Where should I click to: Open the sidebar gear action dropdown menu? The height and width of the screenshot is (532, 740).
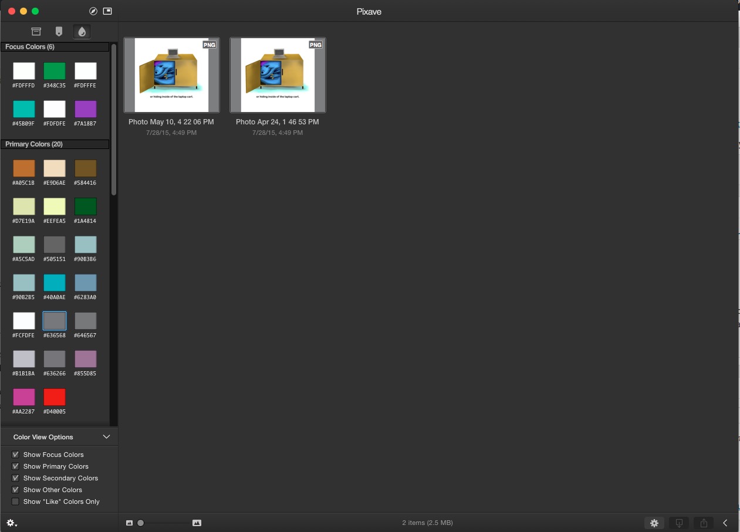pyautogui.click(x=11, y=523)
